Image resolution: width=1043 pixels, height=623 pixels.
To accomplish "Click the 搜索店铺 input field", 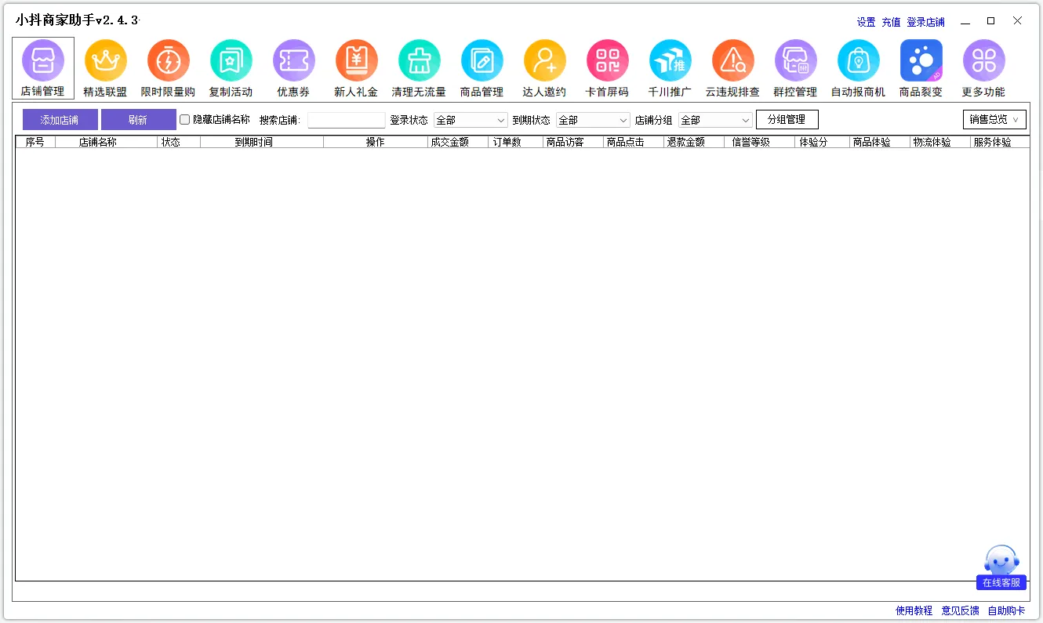I will 346,121.
